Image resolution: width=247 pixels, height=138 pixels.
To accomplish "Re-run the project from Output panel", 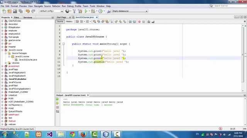I will [58, 99].
